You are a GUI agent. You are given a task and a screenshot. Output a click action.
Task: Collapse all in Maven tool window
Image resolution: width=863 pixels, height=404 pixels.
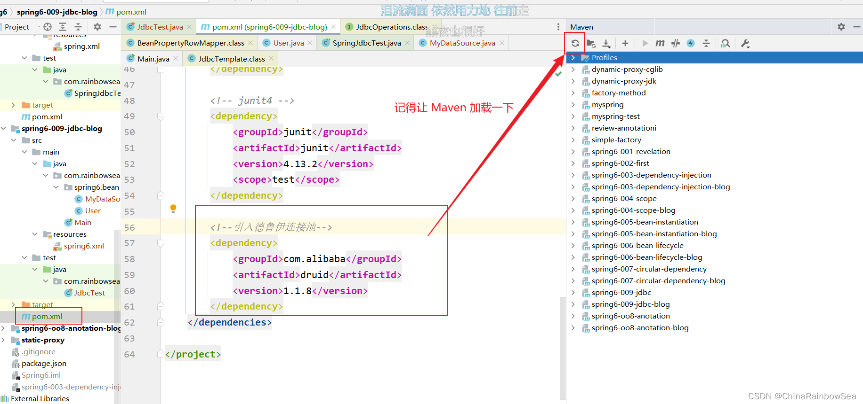[x=706, y=43]
